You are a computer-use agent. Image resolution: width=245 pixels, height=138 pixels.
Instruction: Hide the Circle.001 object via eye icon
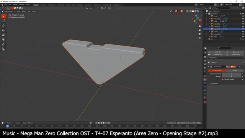coord(243,19)
